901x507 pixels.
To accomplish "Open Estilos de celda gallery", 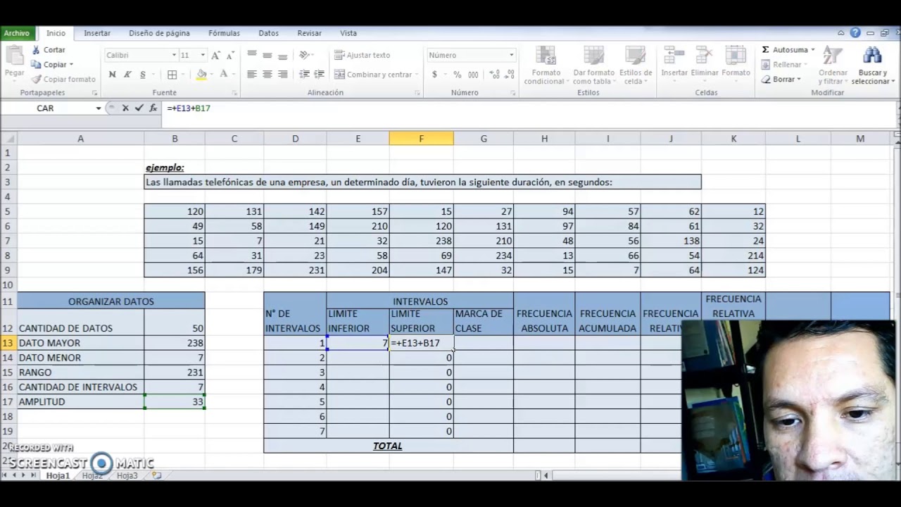I will (x=635, y=65).
